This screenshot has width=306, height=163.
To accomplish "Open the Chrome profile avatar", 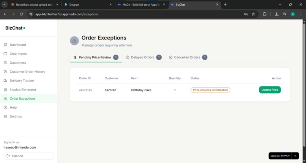I will (293, 14).
